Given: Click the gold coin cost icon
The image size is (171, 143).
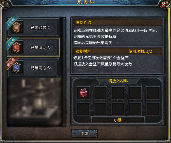Looking at the screenshot, I should (x=120, y=120).
